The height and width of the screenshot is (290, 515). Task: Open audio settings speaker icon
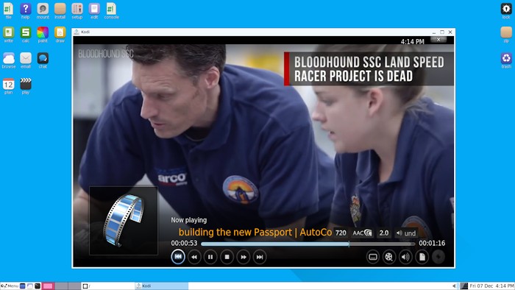[405, 257]
